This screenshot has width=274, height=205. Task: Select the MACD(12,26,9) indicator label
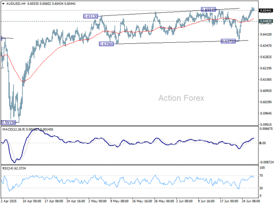point(14,129)
